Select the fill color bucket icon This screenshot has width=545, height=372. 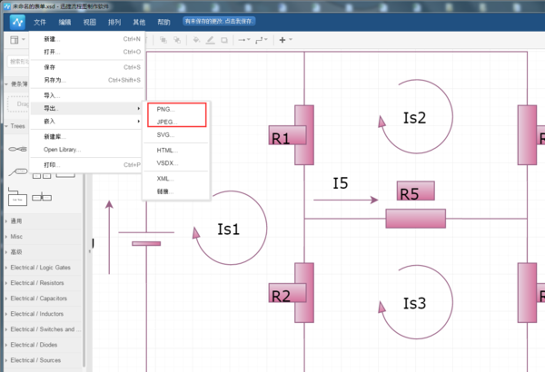pyautogui.click(x=196, y=40)
